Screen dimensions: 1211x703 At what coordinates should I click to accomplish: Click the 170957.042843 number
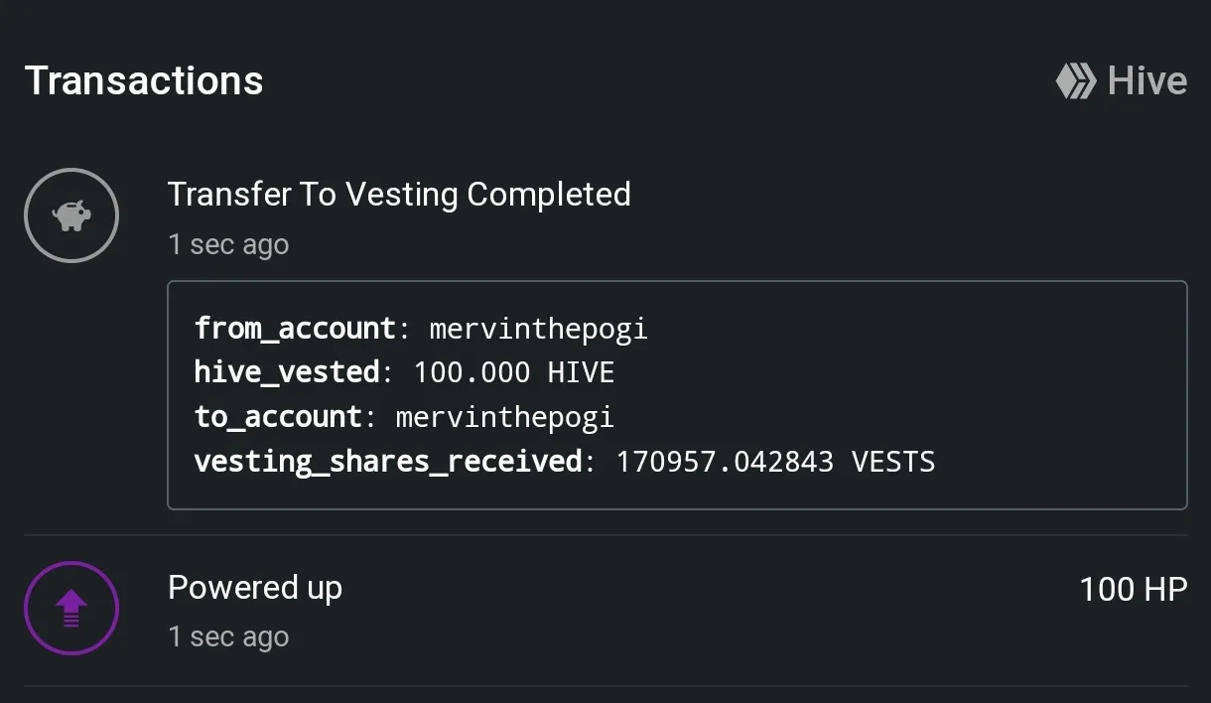[x=725, y=461]
